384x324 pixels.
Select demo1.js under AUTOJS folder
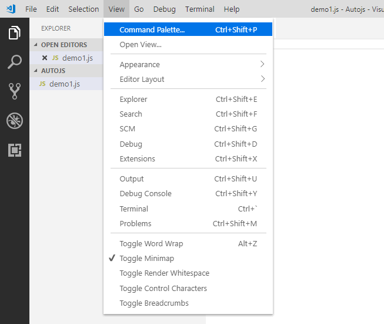[x=66, y=84]
